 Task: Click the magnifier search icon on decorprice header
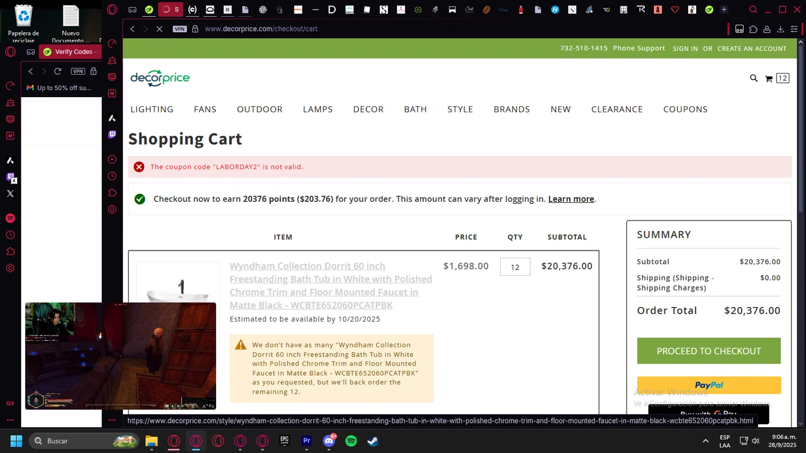click(754, 78)
